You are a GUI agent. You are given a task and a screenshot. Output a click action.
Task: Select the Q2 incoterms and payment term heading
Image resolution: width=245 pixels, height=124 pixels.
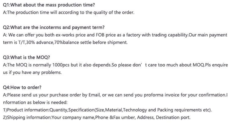[54, 28]
